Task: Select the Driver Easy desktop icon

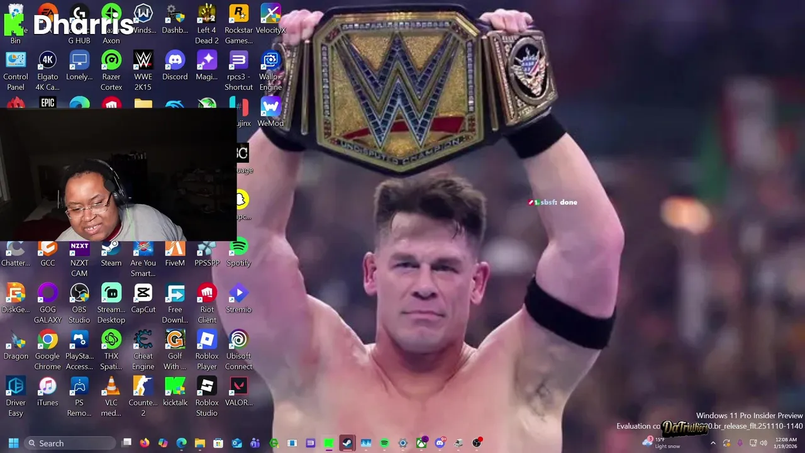Action: coord(16,396)
